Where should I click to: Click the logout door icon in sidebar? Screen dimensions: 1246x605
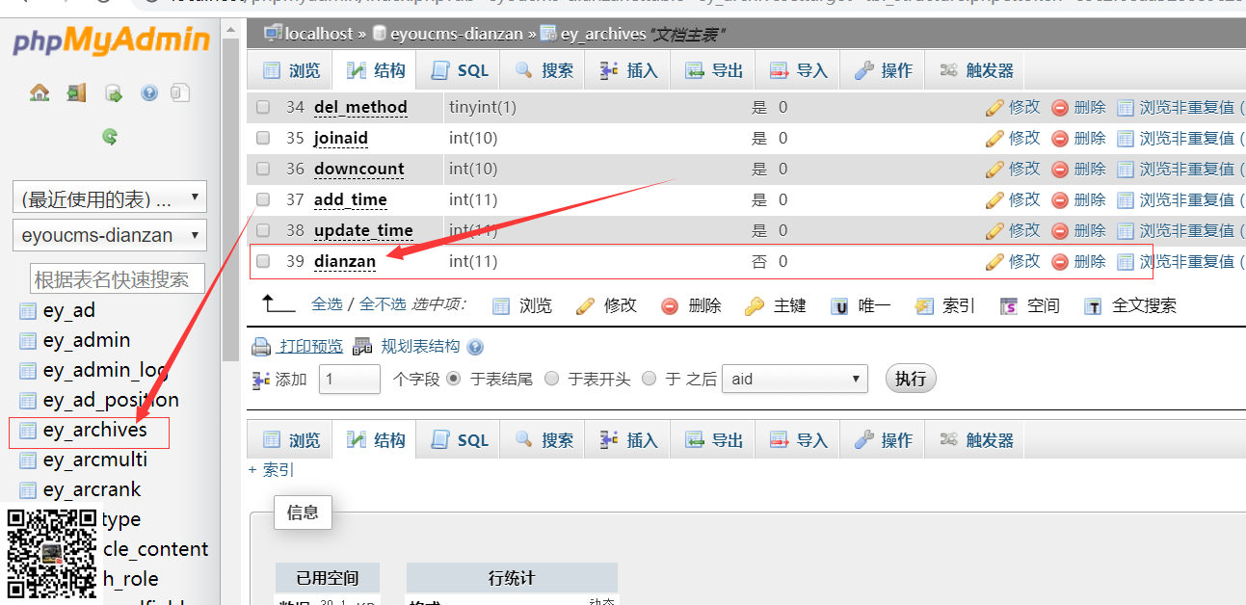point(76,92)
